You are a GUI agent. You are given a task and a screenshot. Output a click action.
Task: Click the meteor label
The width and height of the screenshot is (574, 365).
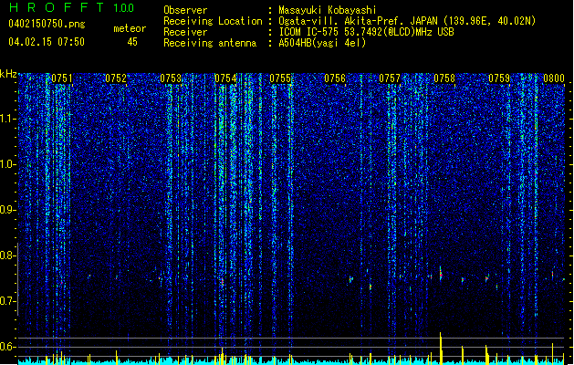tap(130, 28)
